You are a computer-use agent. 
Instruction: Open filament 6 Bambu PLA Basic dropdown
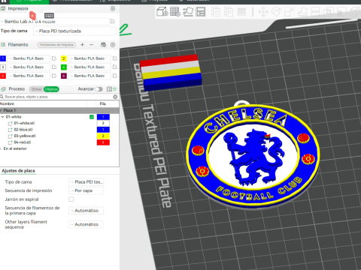[89, 76]
